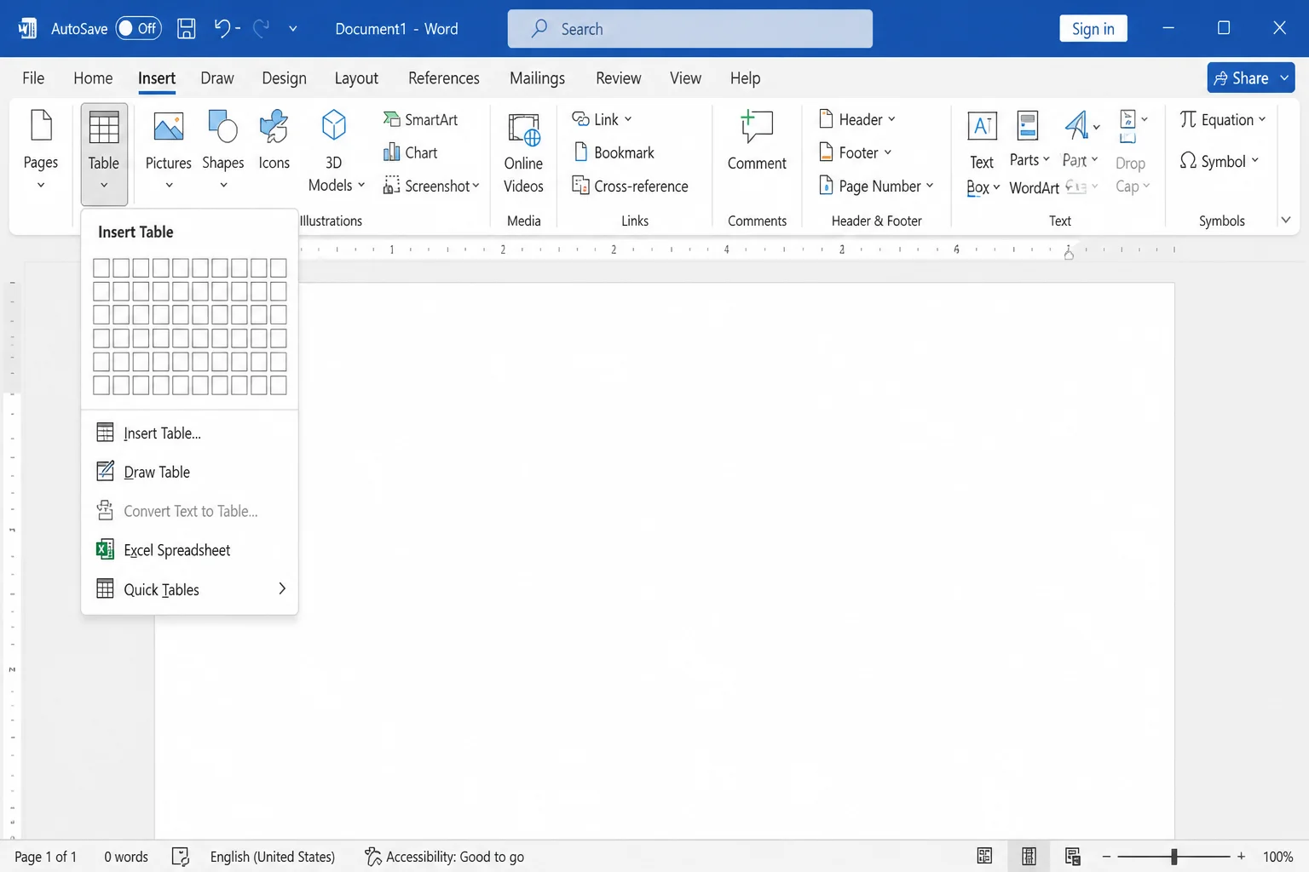Click in the Search box

click(689, 28)
